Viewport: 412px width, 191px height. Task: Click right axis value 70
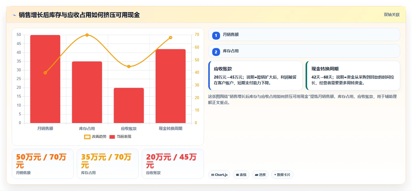(197, 35)
